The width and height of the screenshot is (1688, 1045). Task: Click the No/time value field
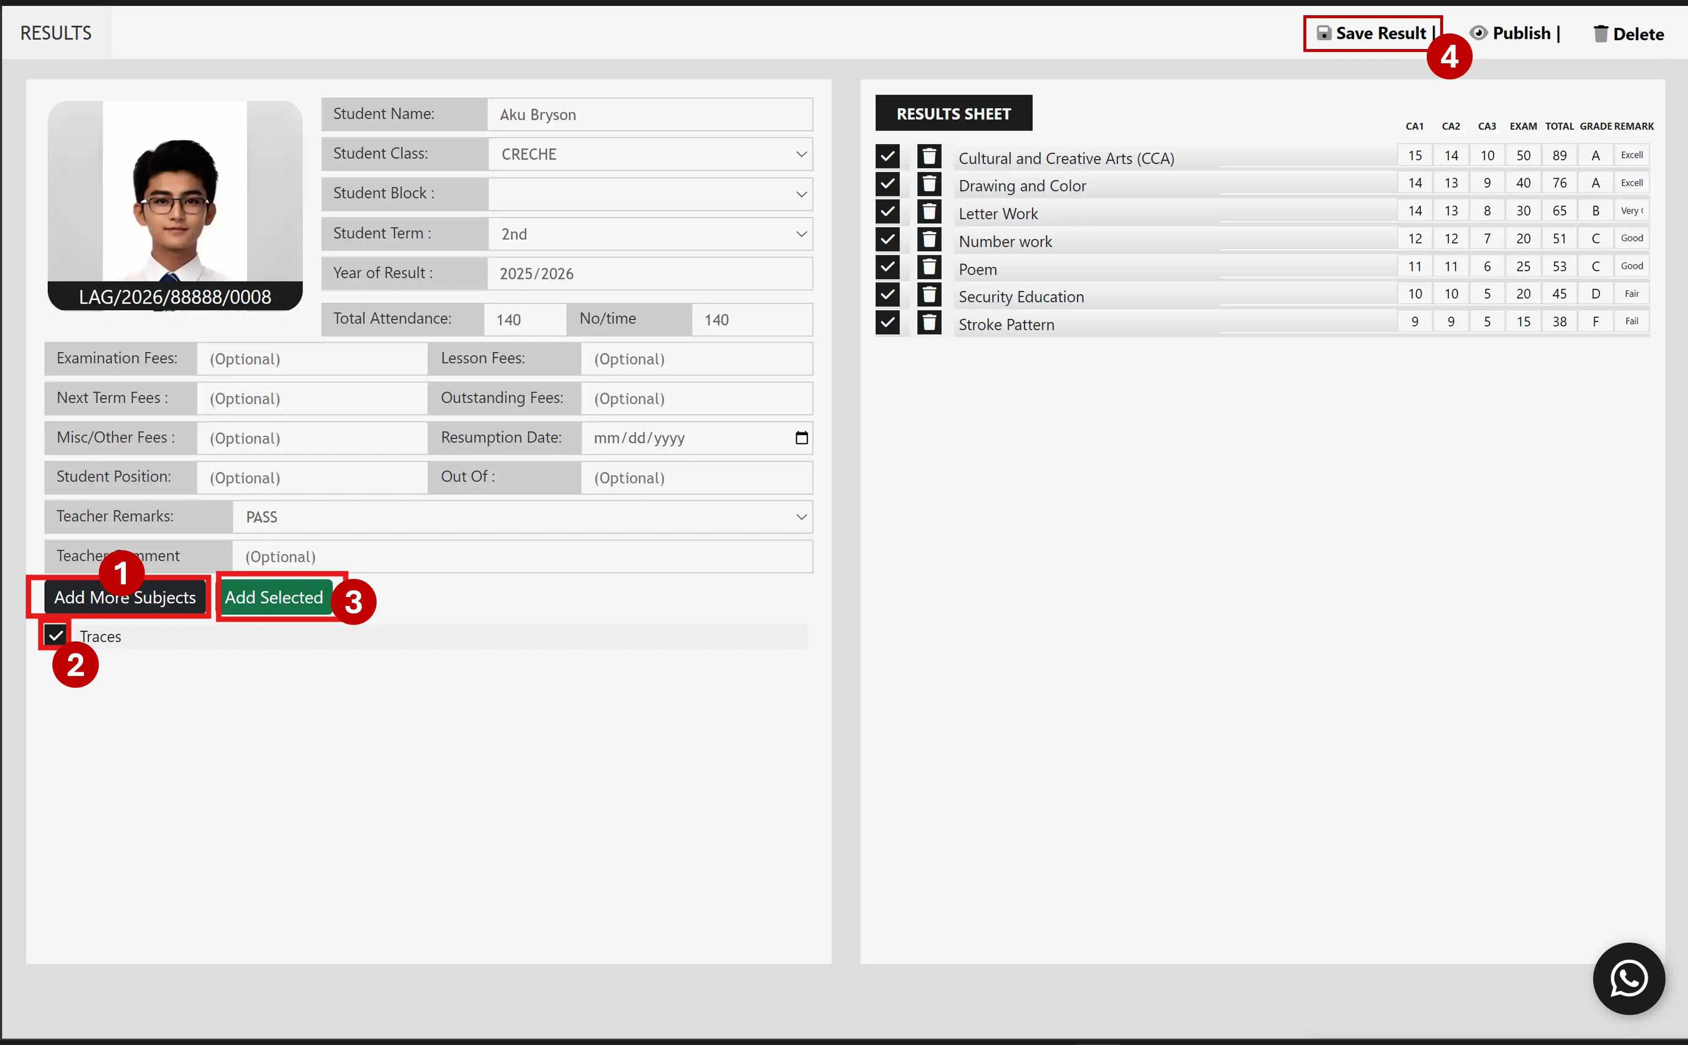pos(752,319)
